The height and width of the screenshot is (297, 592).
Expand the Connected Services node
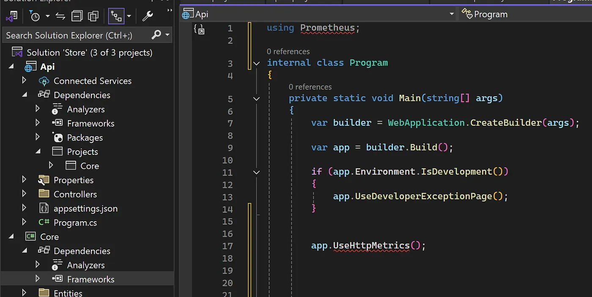(x=24, y=80)
